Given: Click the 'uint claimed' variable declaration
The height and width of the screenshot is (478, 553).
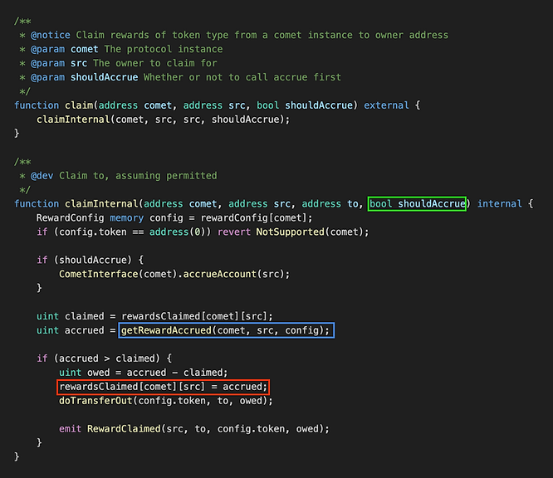Looking at the screenshot, I should pos(71,316).
